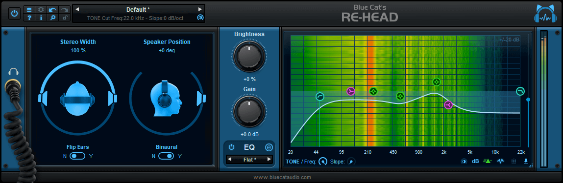Click the dimmed bars analyzer icon
Screen dimensions: 563x183
tap(514, 161)
